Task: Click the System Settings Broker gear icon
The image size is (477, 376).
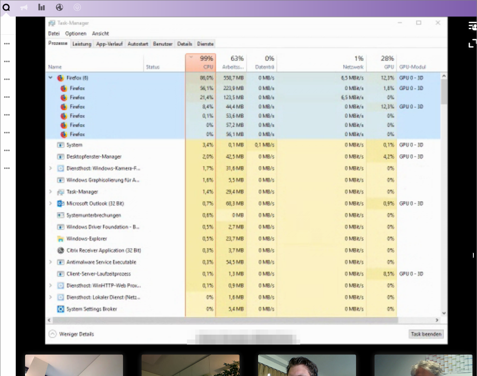Action: tap(61, 309)
